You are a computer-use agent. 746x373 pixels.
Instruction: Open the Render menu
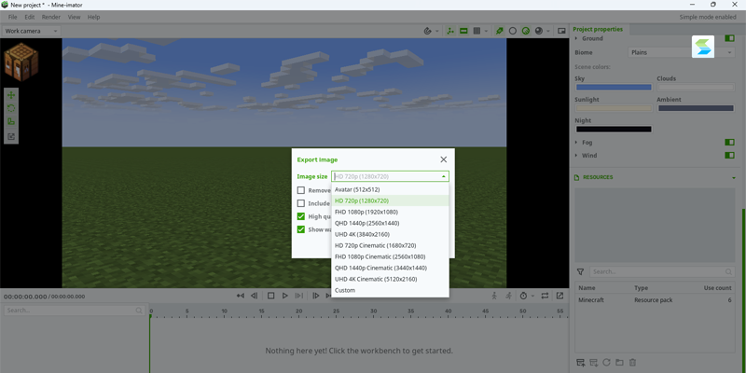click(51, 17)
